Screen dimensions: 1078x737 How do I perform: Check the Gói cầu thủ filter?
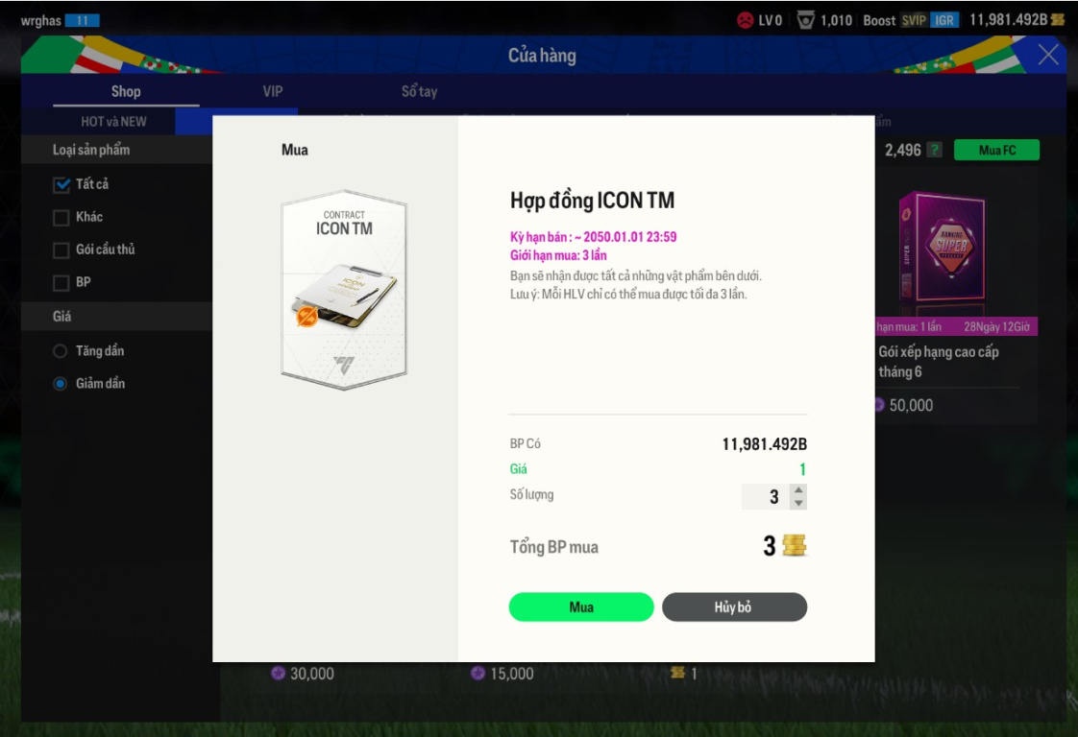(61, 250)
